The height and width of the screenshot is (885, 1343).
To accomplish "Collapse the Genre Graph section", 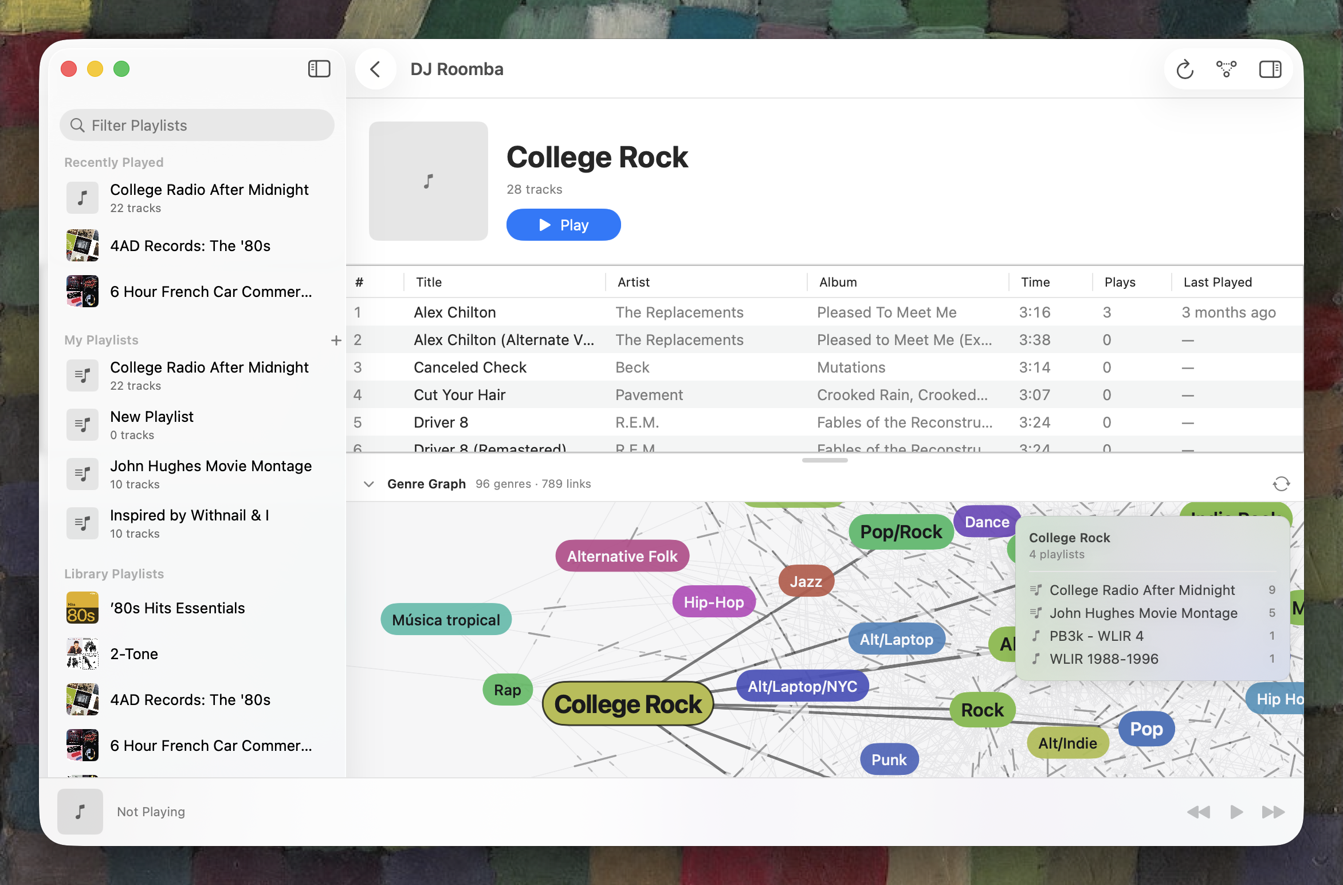I will (369, 484).
